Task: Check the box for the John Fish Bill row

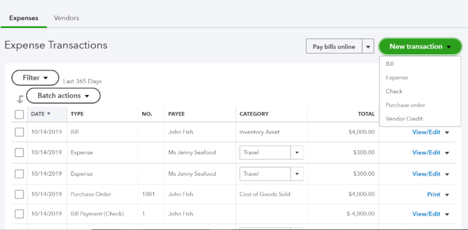Action: [x=19, y=132]
